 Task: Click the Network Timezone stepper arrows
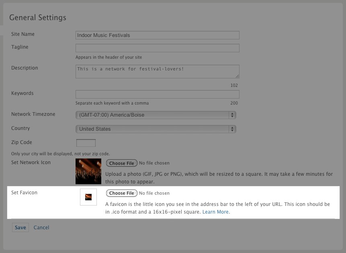232,115
